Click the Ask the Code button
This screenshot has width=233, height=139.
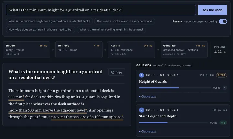coord(213,10)
